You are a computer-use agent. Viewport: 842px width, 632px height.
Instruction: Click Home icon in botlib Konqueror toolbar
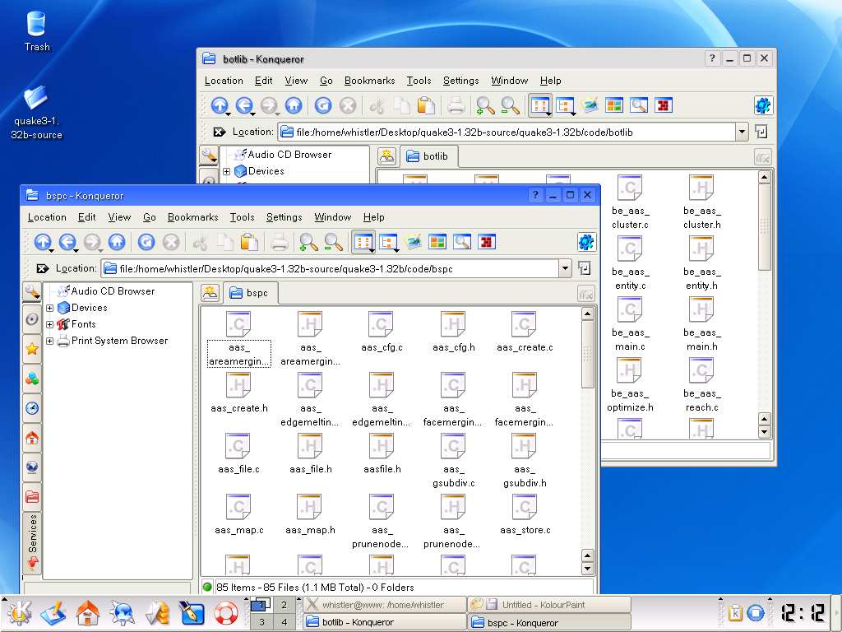[x=294, y=105]
